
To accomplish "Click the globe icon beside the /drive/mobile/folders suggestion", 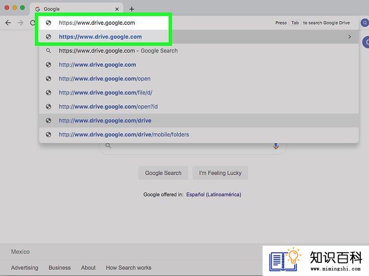I will point(49,134).
